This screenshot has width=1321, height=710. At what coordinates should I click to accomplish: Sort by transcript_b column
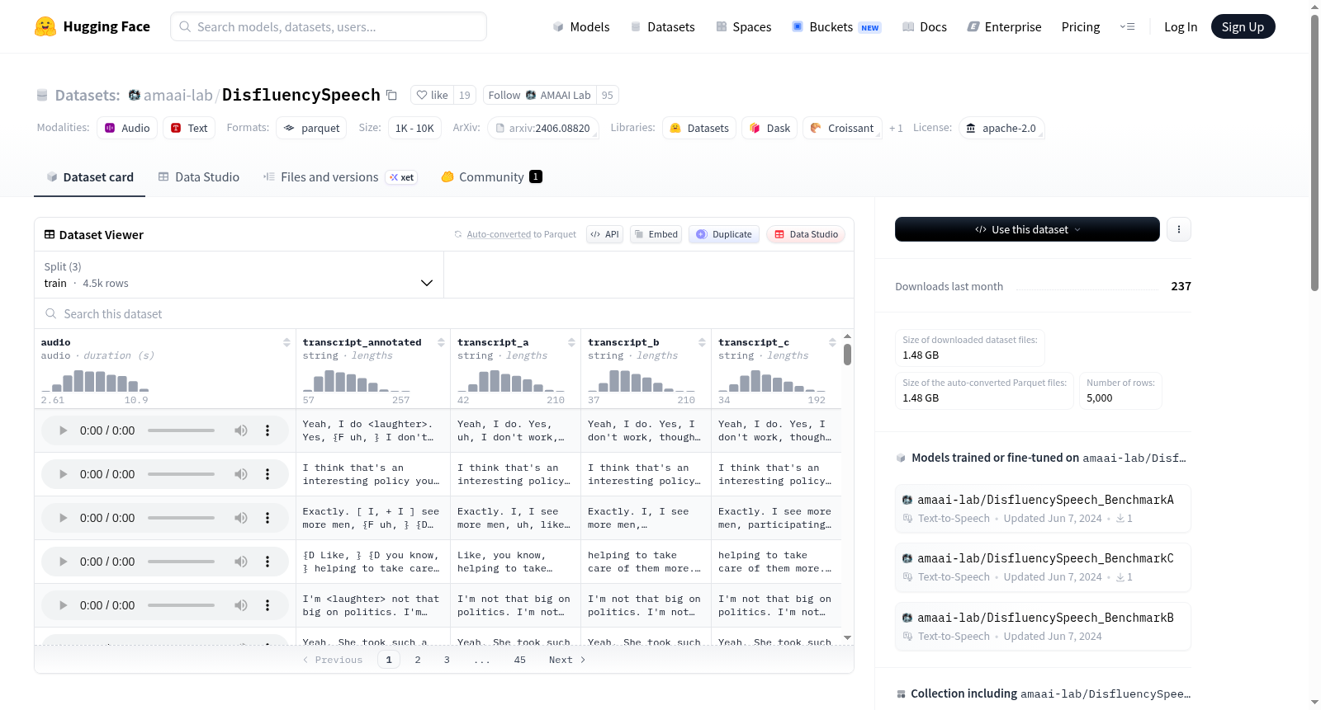[x=702, y=342]
